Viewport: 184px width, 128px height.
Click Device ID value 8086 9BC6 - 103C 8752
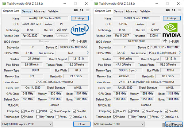coord(74,47)
